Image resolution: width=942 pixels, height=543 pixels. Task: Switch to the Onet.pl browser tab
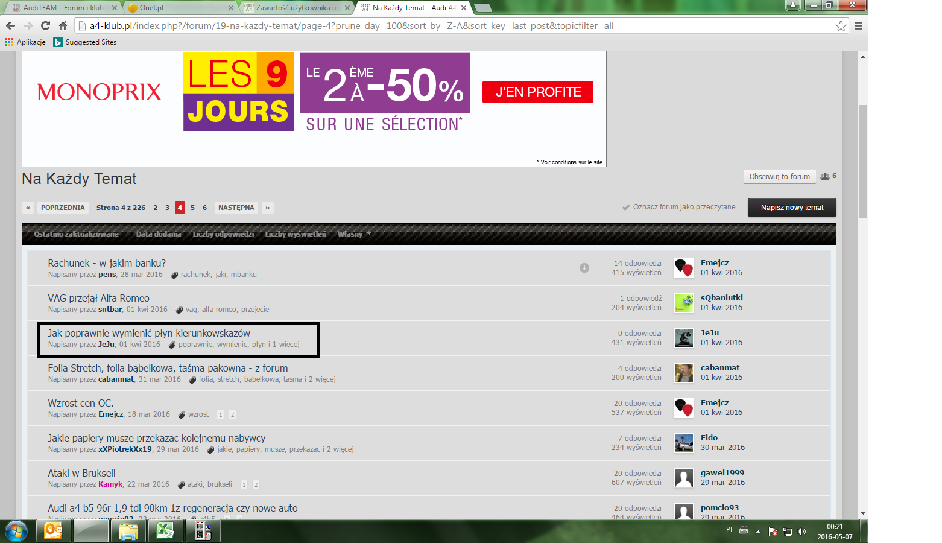[180, 8]
